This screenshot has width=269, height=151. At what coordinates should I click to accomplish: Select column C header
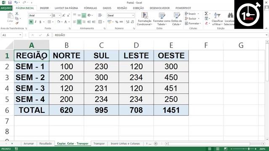(101, 45)
